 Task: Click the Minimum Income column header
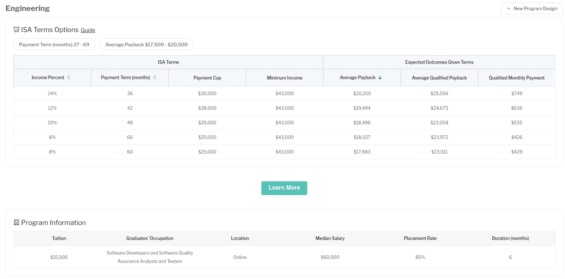coord(285,78)
